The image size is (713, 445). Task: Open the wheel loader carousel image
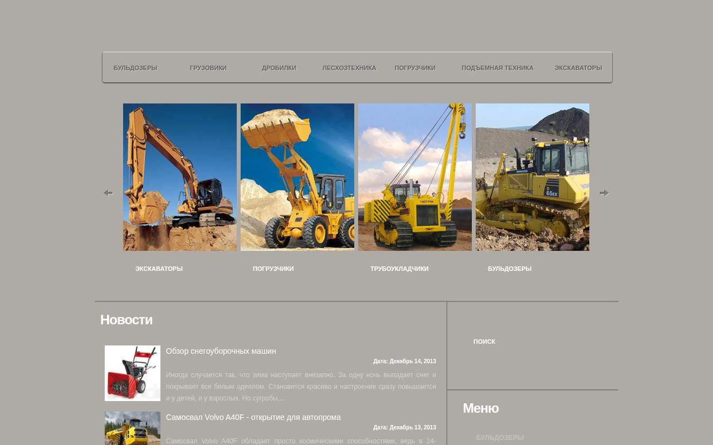(x=297, y=177)
